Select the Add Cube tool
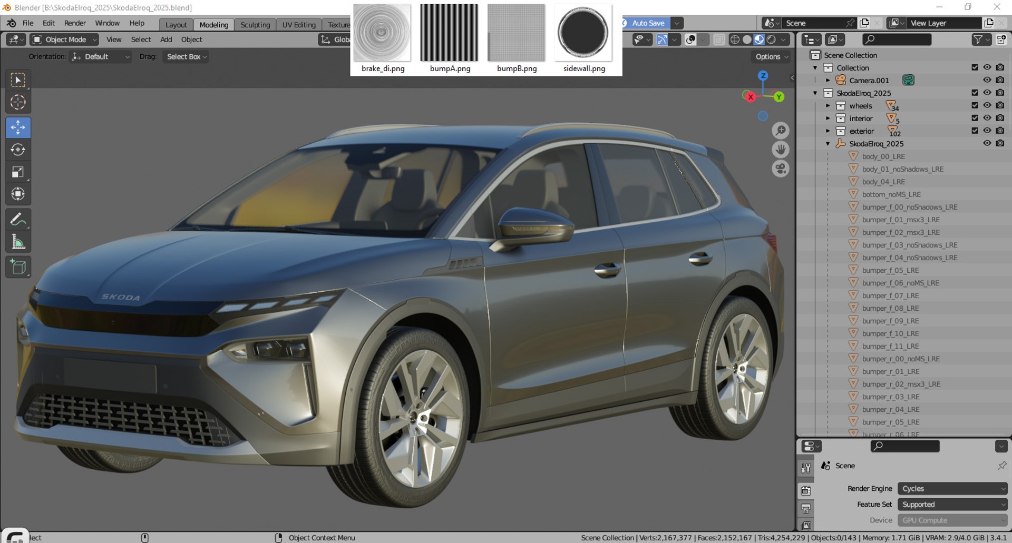The width and height of the screenshot is (1012, 543). point(18,266)
